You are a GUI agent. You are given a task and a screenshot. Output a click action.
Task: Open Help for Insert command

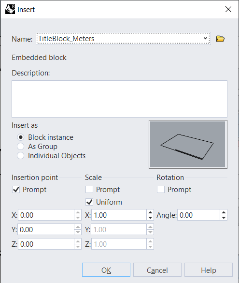[209, 270]
